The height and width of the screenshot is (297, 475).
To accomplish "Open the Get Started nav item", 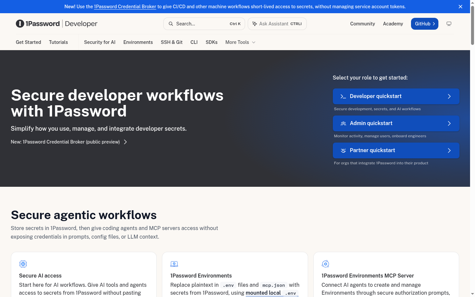I will coord(28,42).
